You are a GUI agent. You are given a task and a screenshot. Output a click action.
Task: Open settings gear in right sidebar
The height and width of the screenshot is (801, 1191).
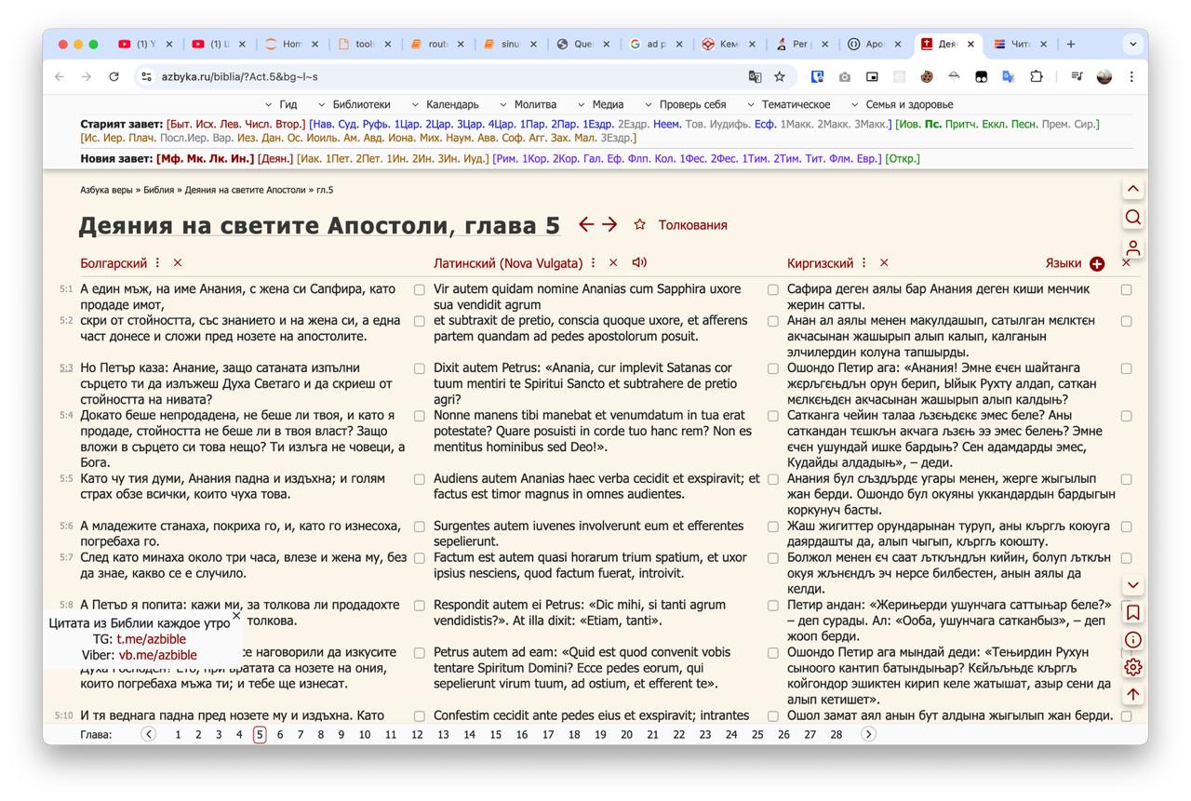click(1133, 667)
